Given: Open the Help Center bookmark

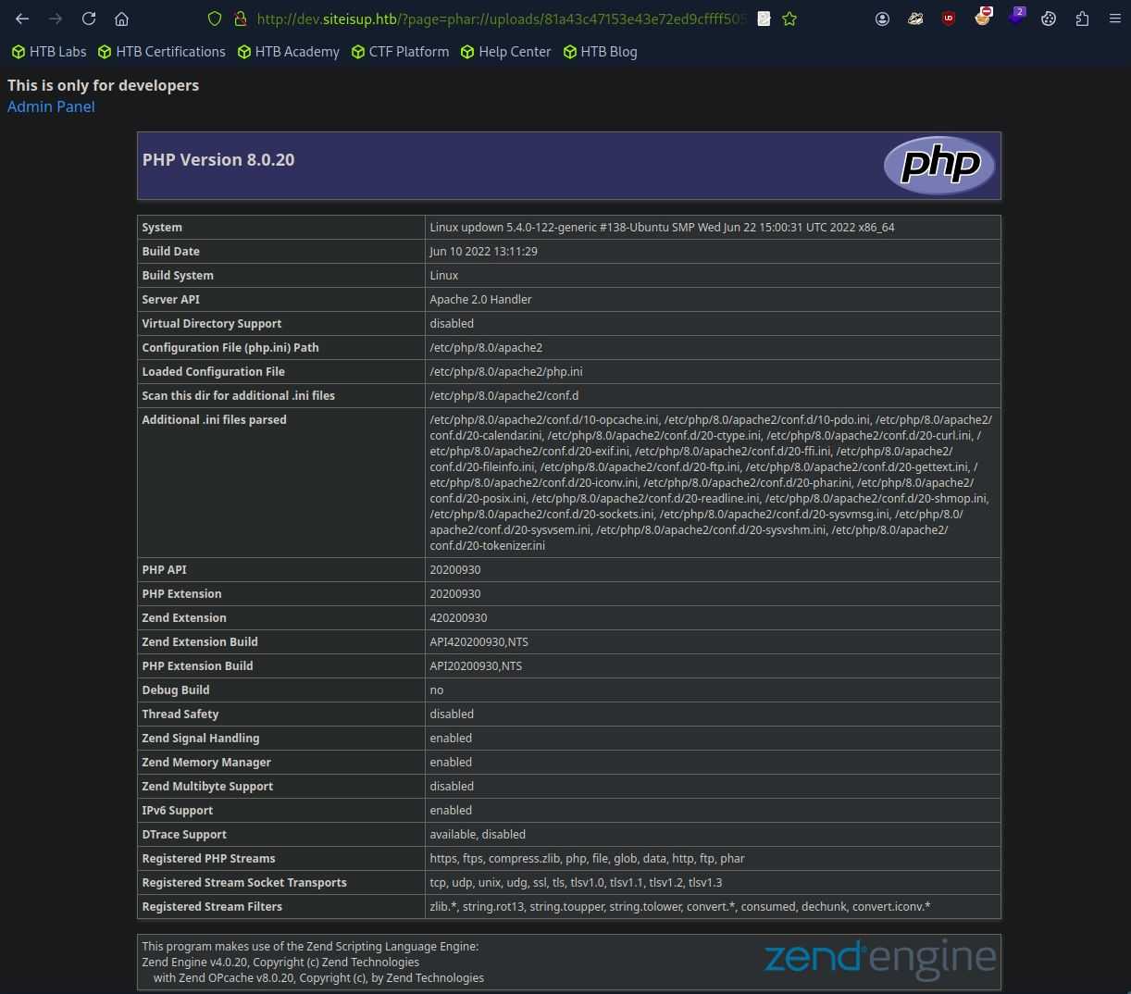Looking at the screenshot, I should point(506,52).
